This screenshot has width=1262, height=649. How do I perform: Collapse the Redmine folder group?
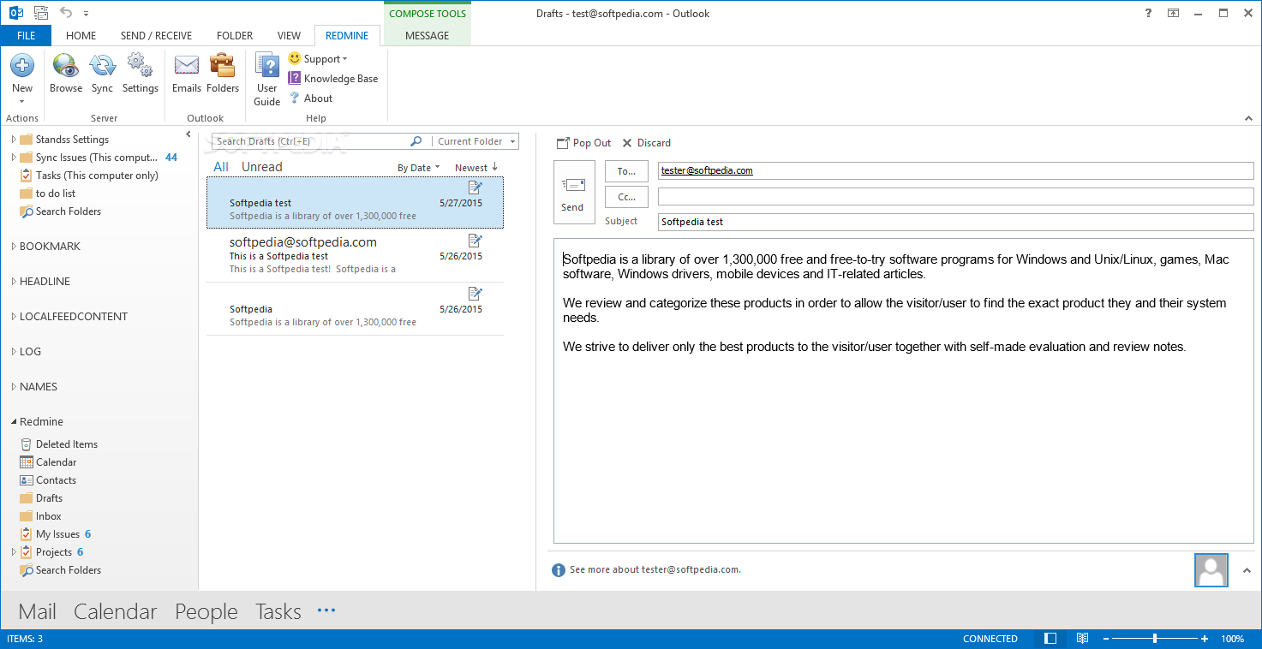coord(14,422)
